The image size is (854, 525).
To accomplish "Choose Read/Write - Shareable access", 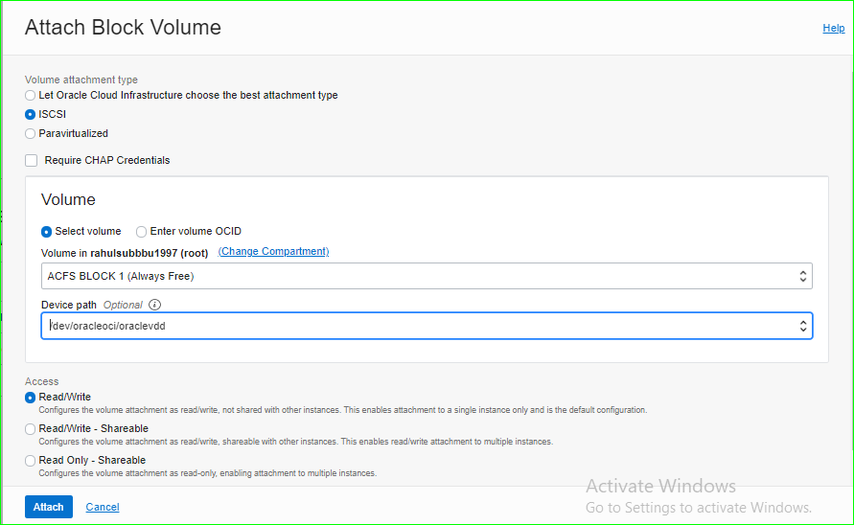I will pyautogui.click(x=31, y=429).
